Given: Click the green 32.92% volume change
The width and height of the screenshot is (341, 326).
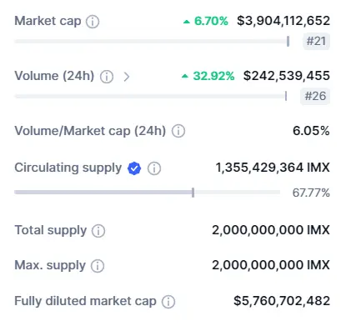Looking at the screenshot, I should pos(208,76).
